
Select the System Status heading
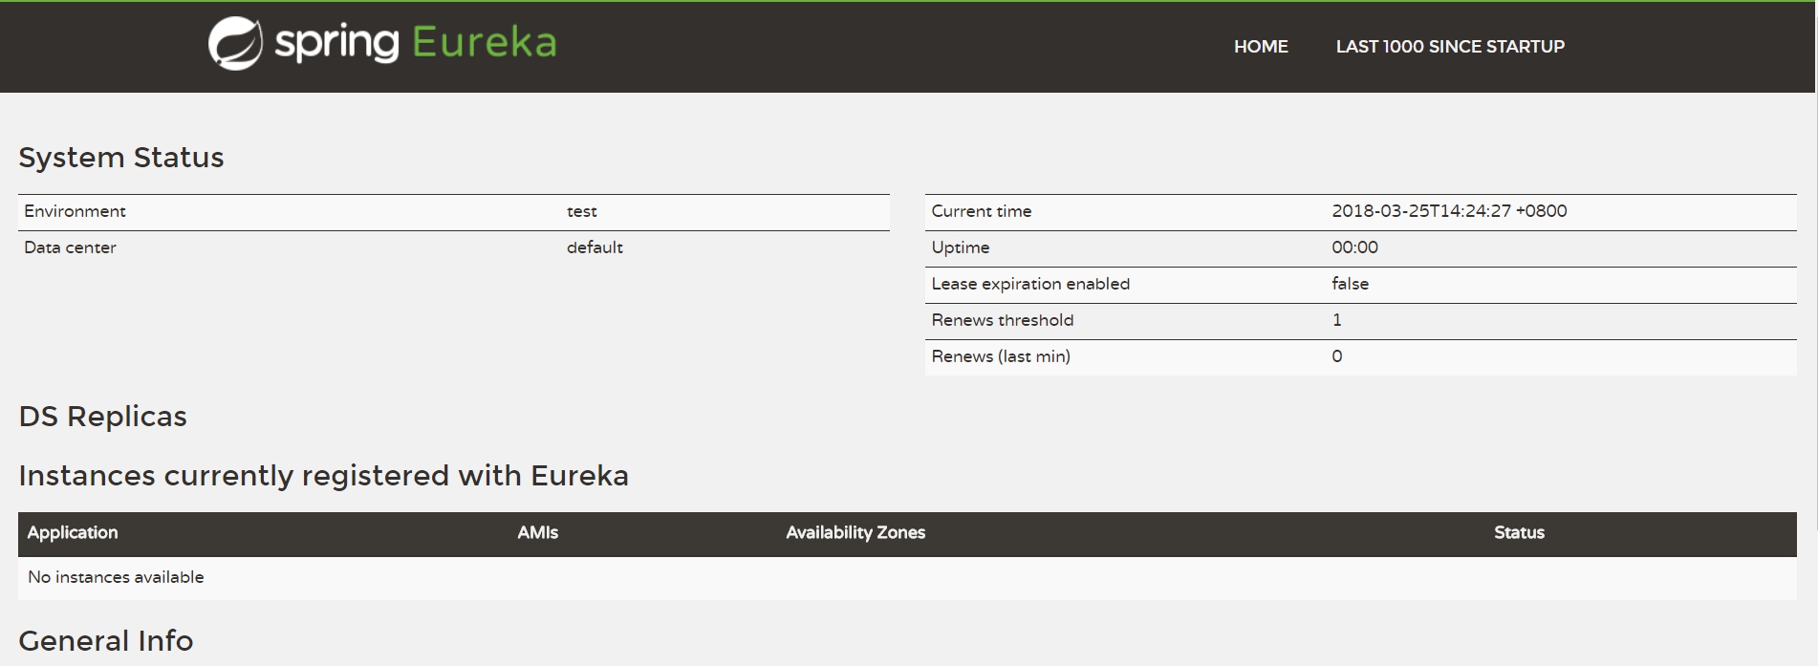click(121, 158)
